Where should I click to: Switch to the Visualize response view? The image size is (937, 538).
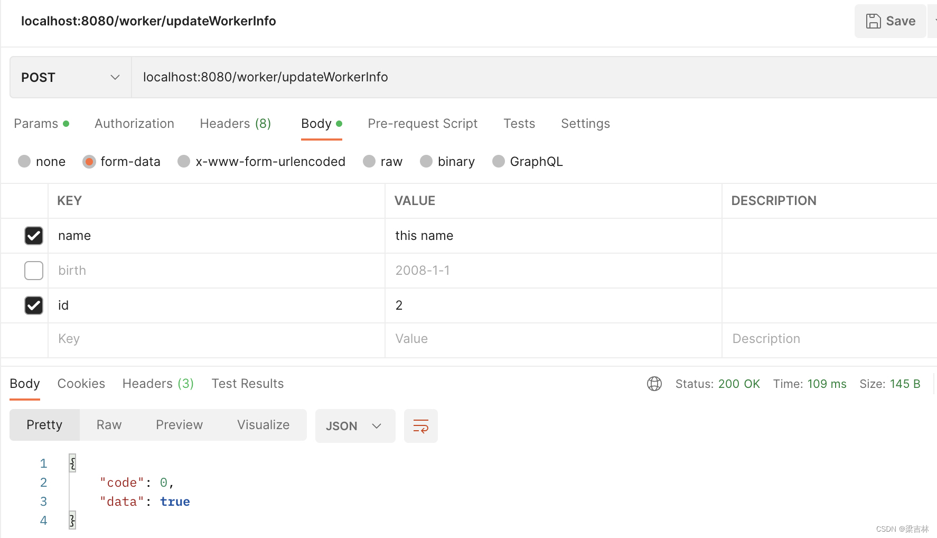click(263, 425)
